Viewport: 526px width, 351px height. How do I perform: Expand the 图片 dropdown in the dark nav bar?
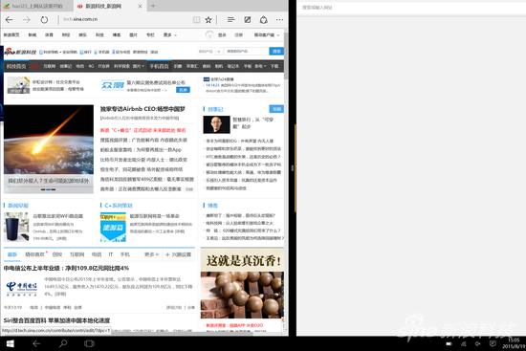point(139,66)
